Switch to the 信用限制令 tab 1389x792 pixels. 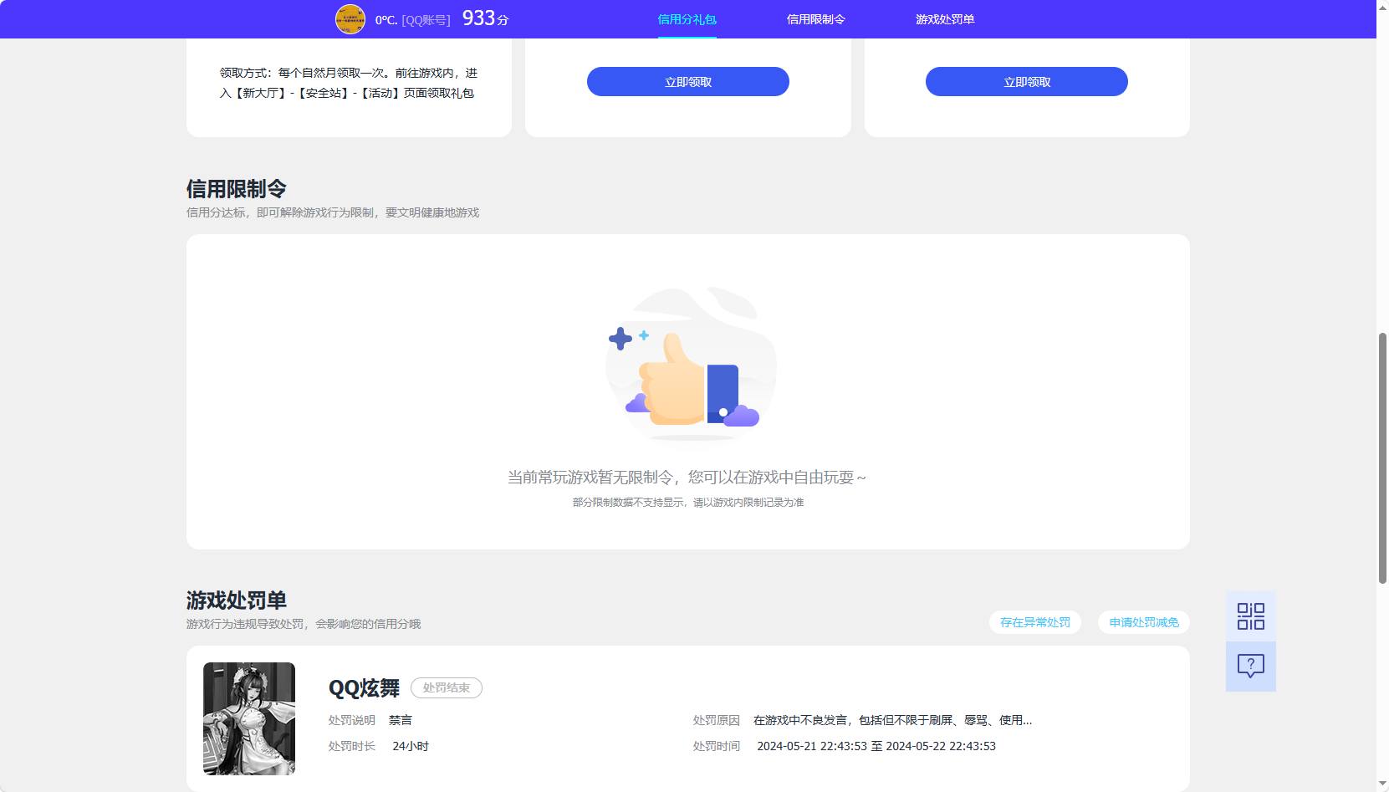point(815,19)
